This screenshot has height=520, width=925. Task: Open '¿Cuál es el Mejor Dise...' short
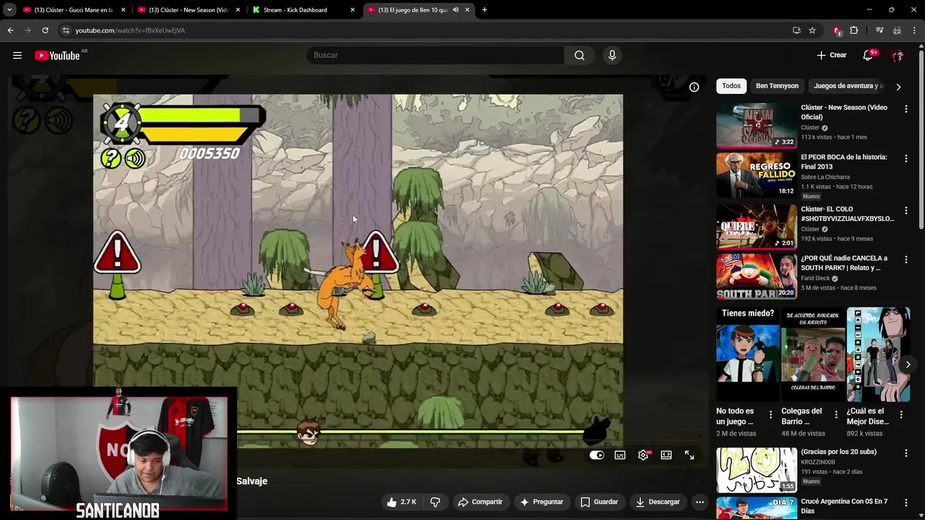tap(878, 355)
